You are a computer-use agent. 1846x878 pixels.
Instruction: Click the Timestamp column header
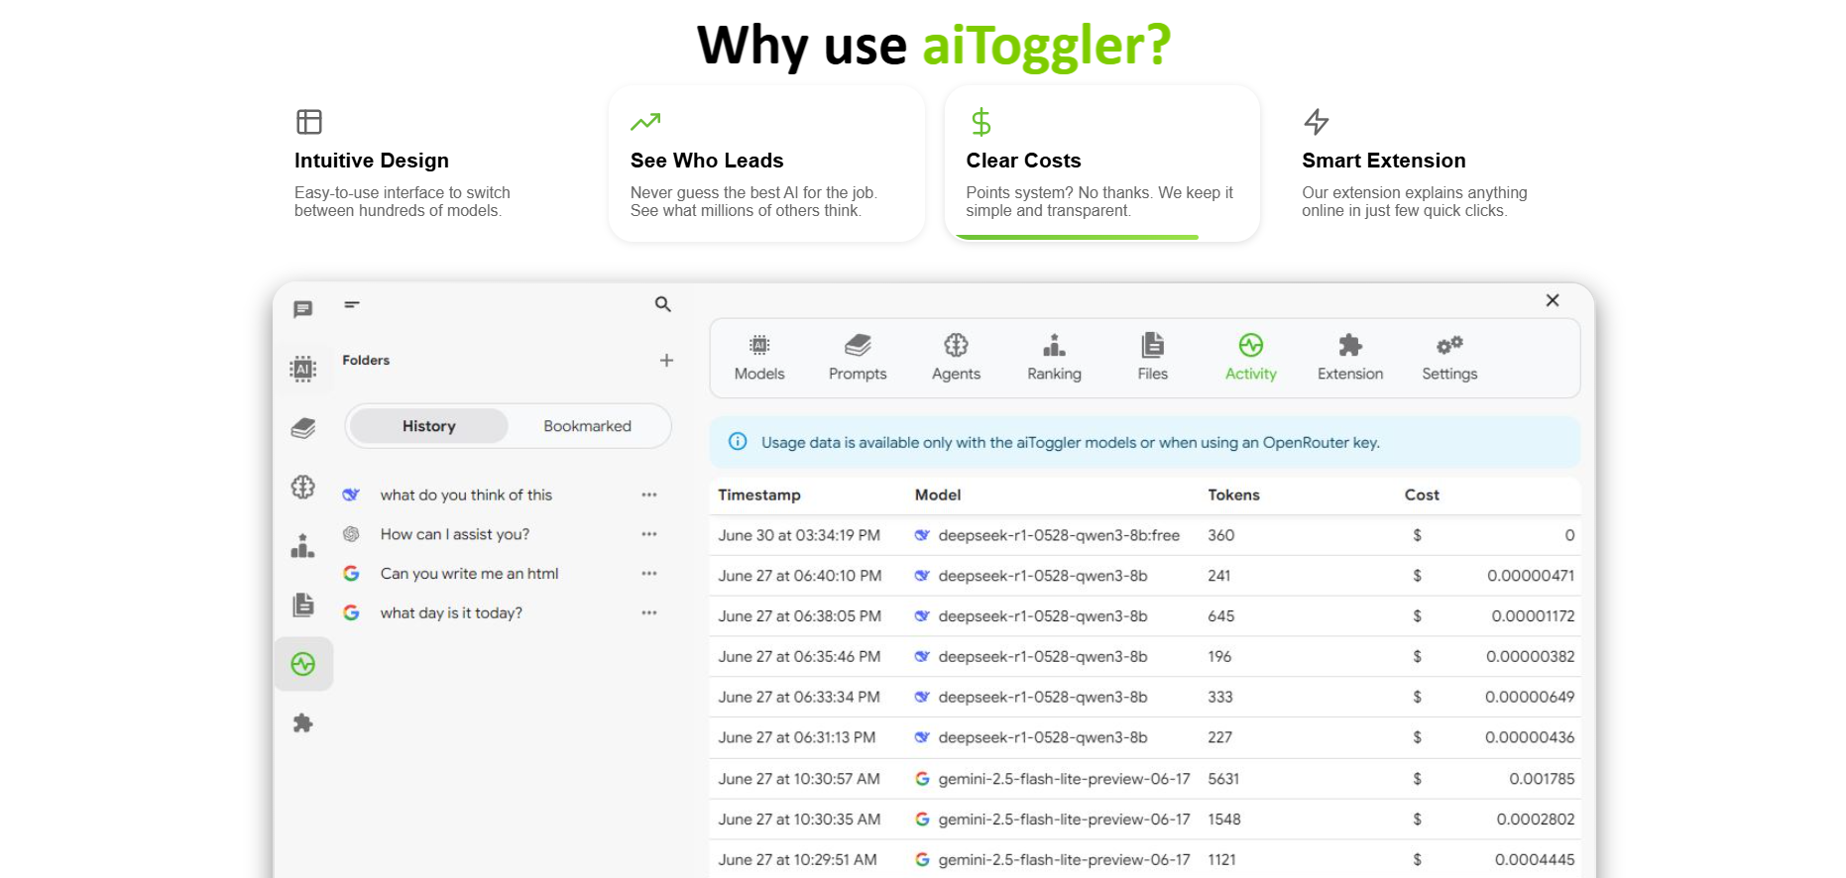click(x=759, y=494)
